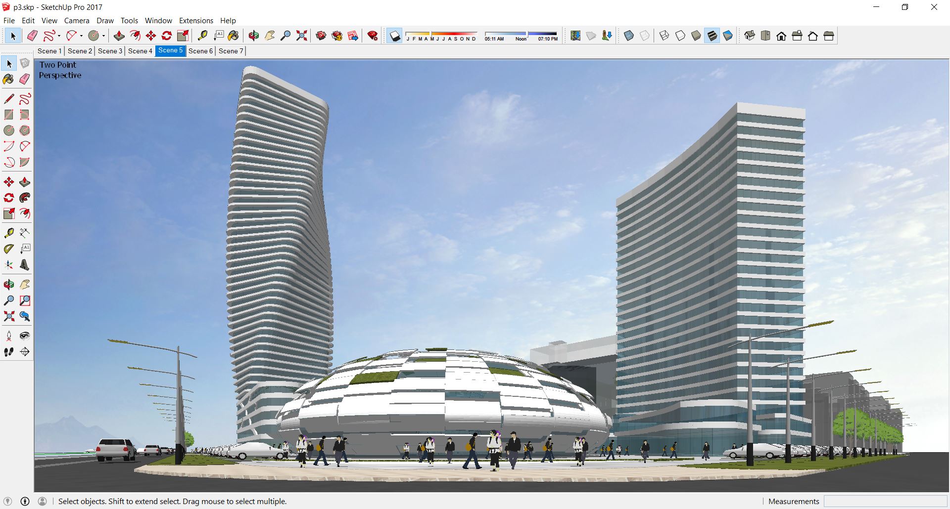Choose the Rotated Rectangle tool
950x509 pixels.
pos(25,115)
